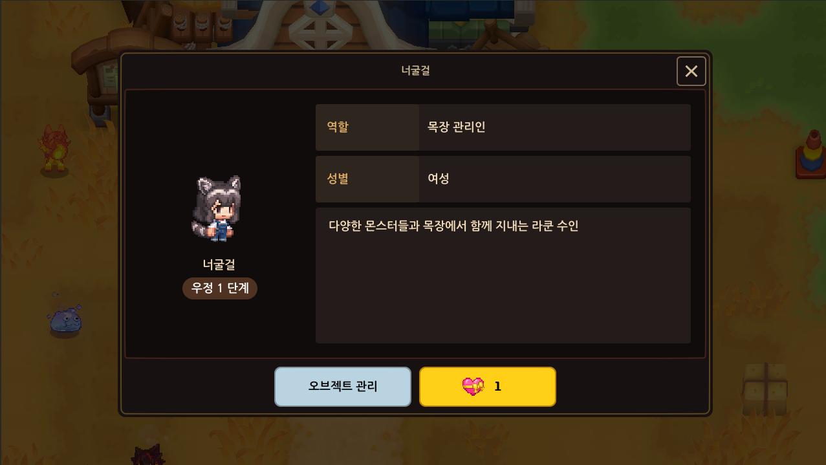
Task: Click the 여성 value text
Action: tap(438, 179)
